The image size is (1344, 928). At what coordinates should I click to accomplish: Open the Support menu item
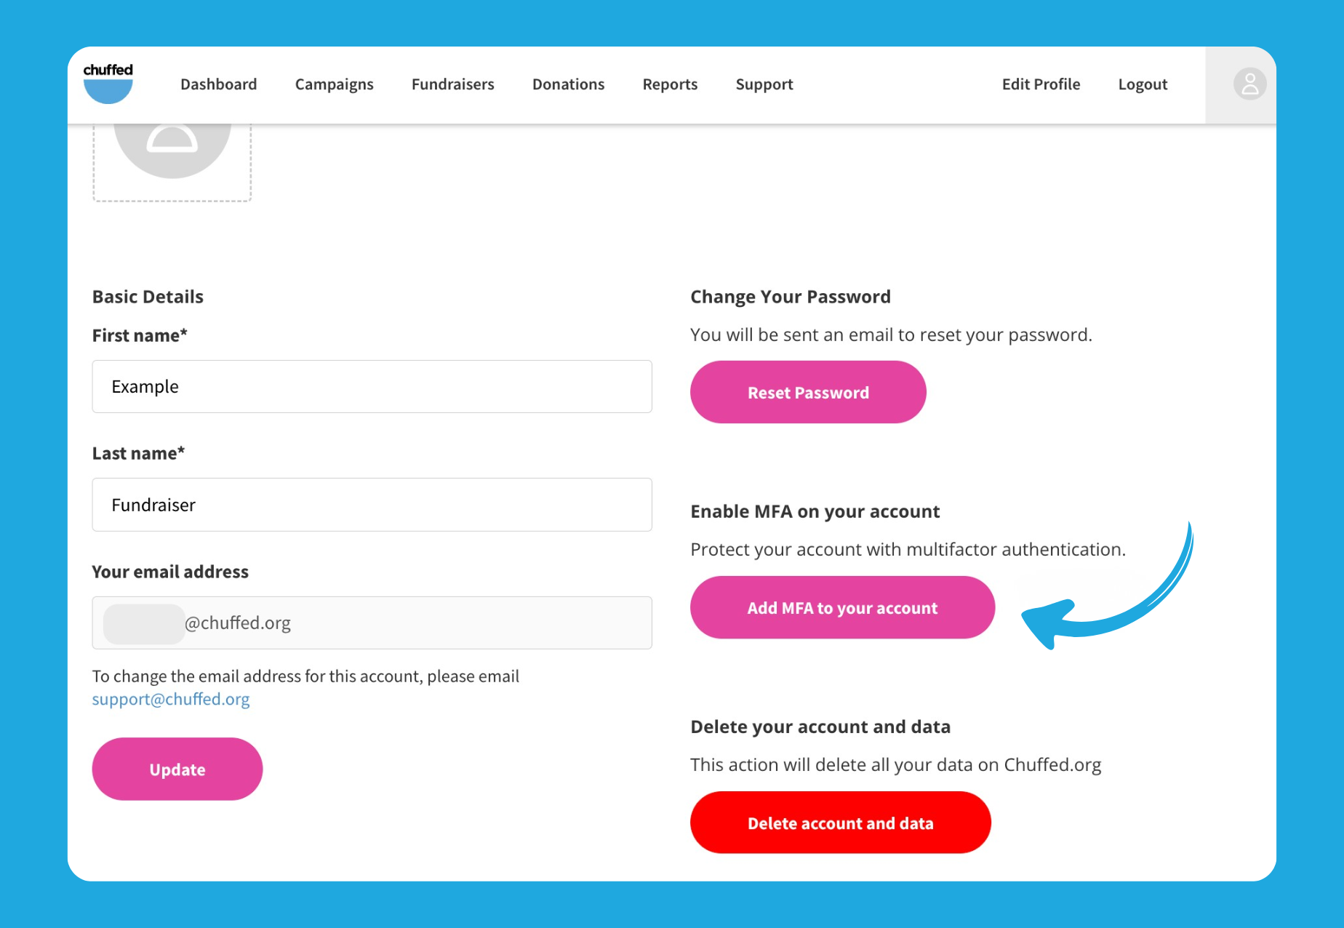point(764,84)
